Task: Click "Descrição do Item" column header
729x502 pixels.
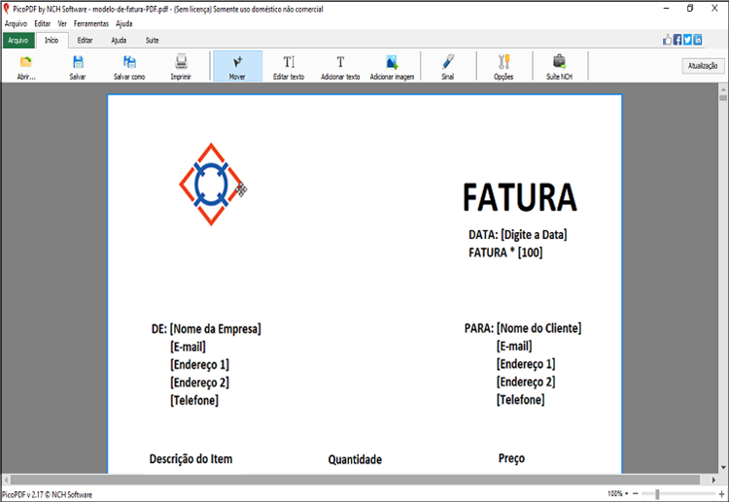Action: click(x=191, y=459)
